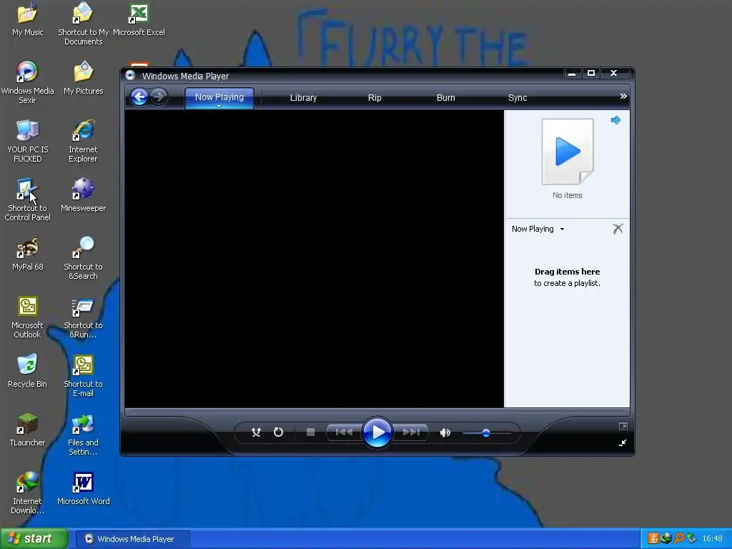
Task: Open the Library tab
Action: click(303, 97)
